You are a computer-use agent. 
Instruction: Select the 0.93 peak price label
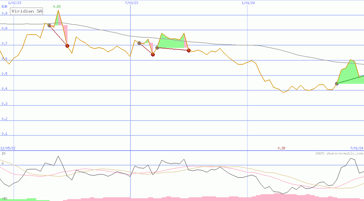(x=57, y=6)
